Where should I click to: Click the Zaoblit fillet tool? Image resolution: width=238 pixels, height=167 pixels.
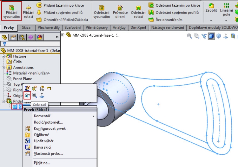(x=211, y=8)
